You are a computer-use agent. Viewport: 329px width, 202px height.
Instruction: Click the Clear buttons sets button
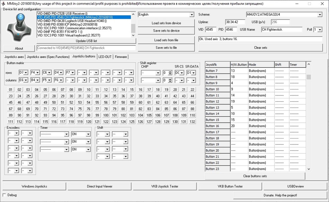255,176
